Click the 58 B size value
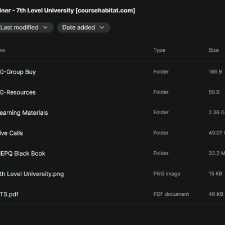This screenshot has width=225, height=225. tap(214, 92)
